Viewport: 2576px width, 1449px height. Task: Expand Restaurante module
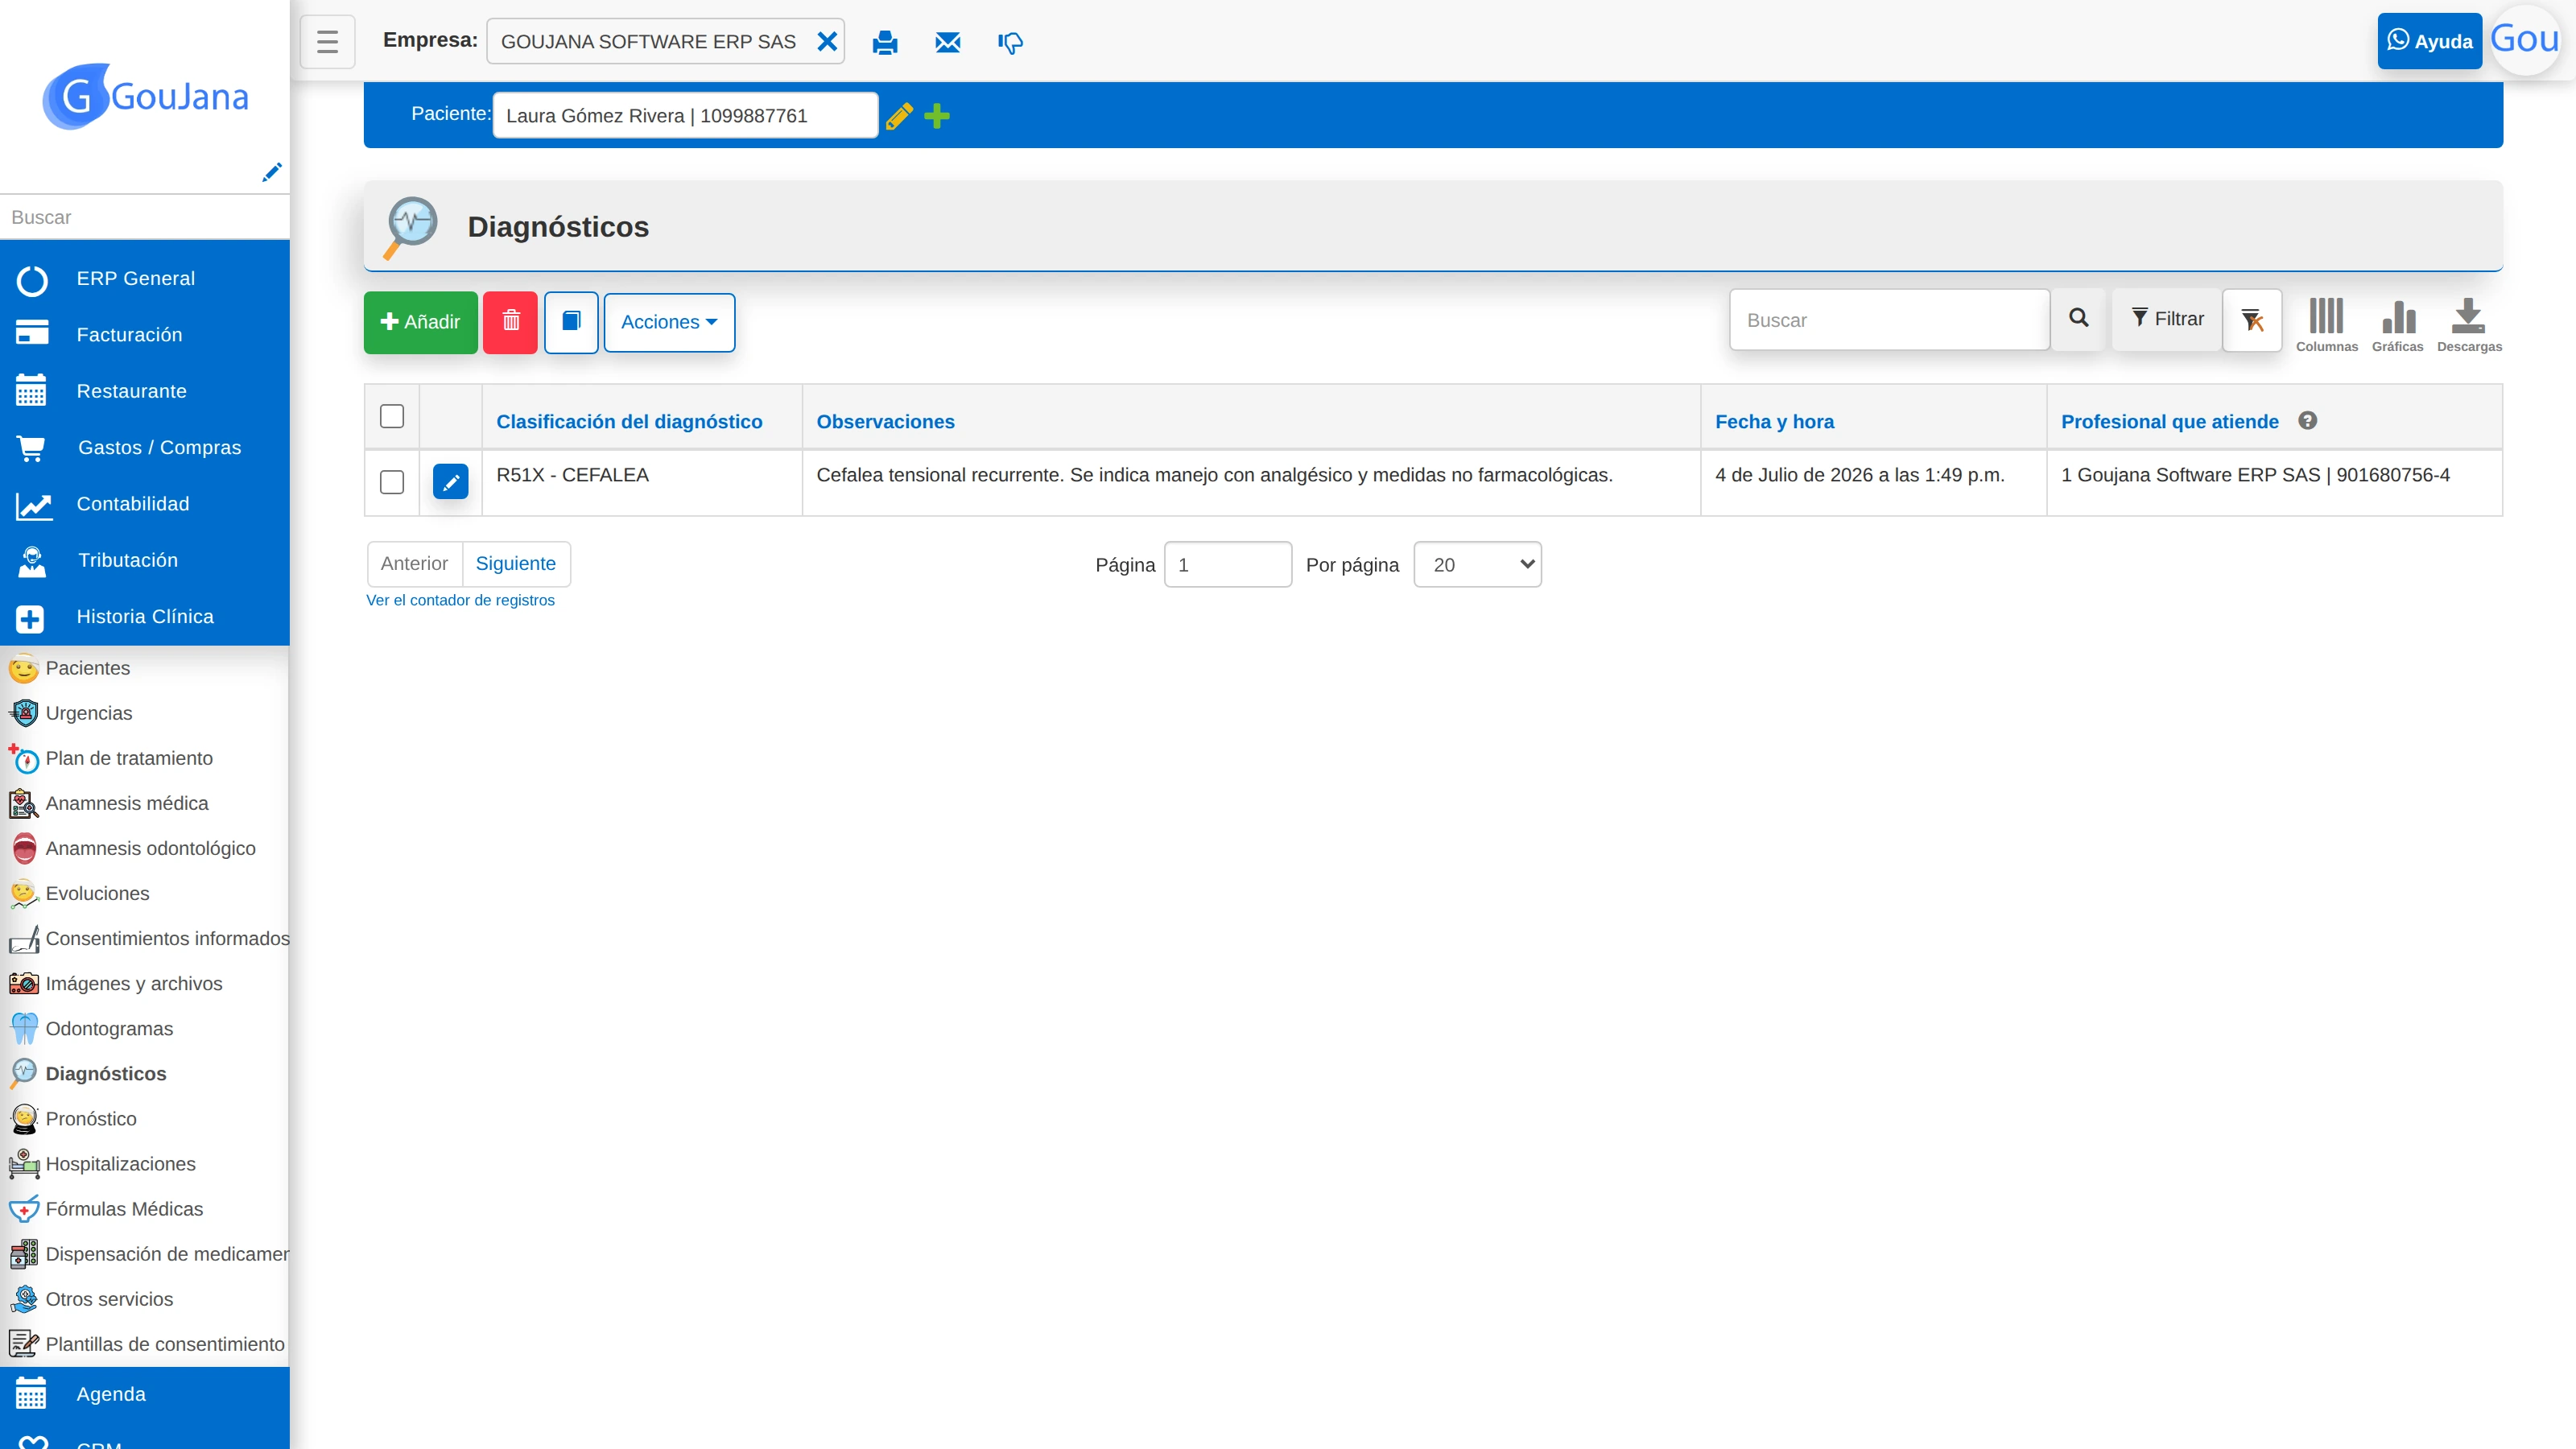tap(145, 391)
